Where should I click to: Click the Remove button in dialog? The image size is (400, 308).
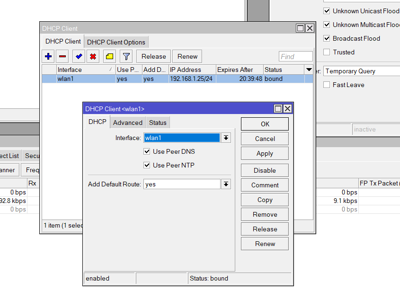click(265, 214)
